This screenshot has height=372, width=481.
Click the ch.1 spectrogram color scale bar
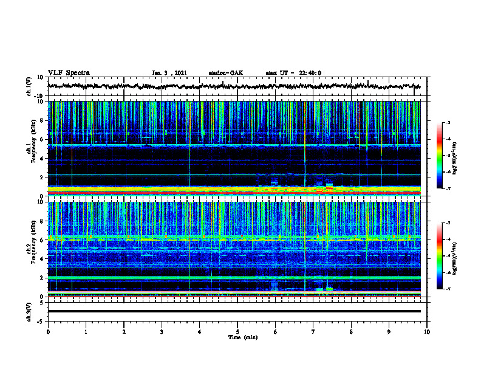coord(439,156)
